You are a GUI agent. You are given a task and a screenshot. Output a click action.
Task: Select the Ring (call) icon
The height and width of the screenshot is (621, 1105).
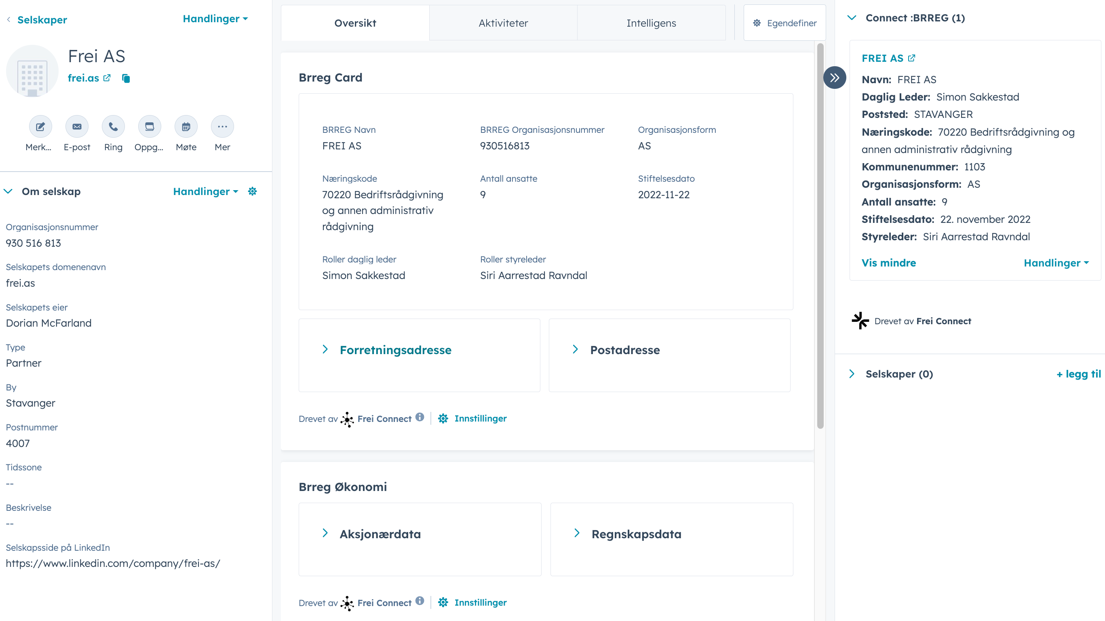113,126
